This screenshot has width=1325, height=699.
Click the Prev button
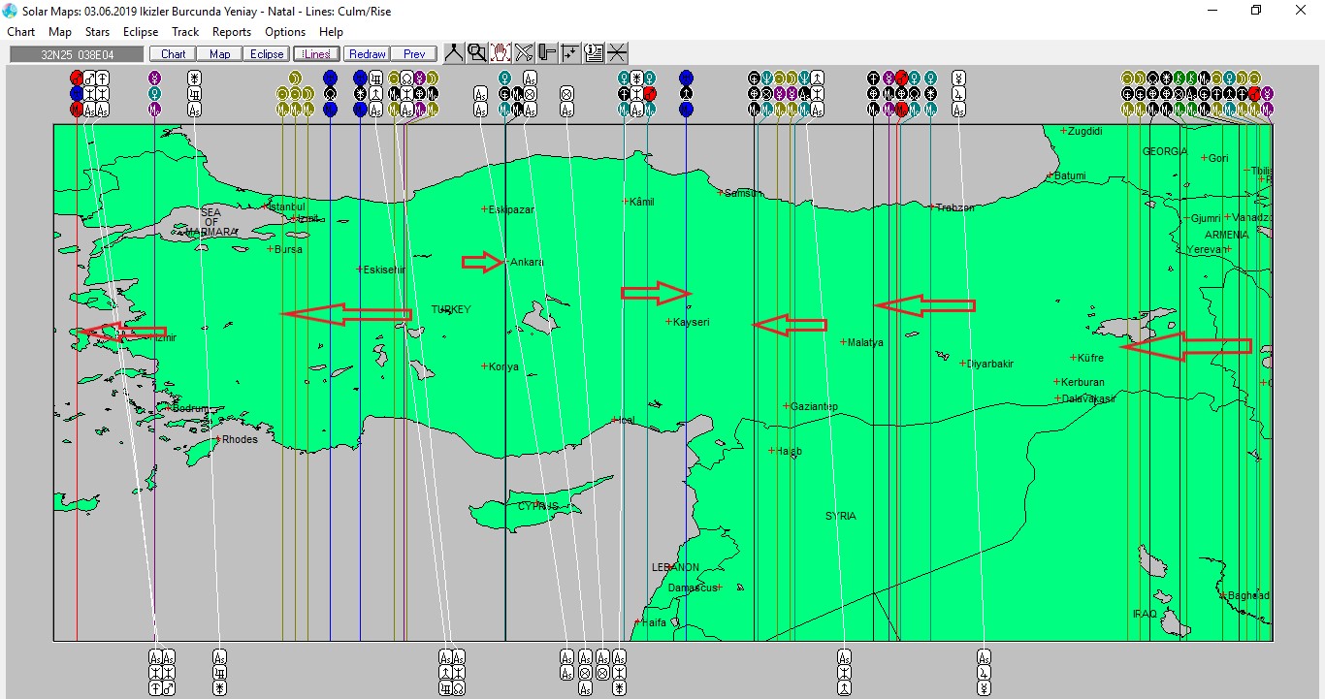pos(414,54)
